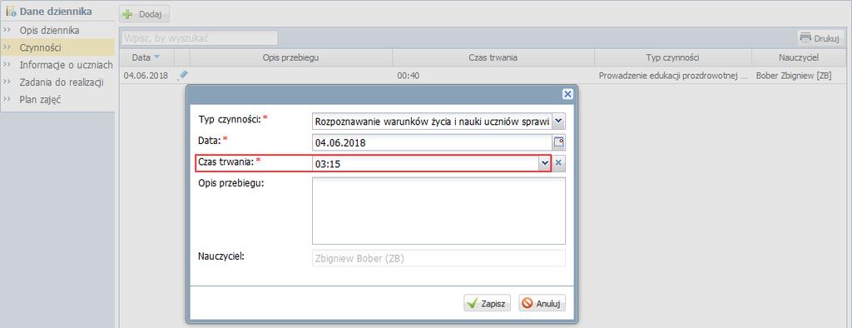852x328 pixels.
Task: Click the Czas trwania field showing 03:15
Action: coord(425,164)
